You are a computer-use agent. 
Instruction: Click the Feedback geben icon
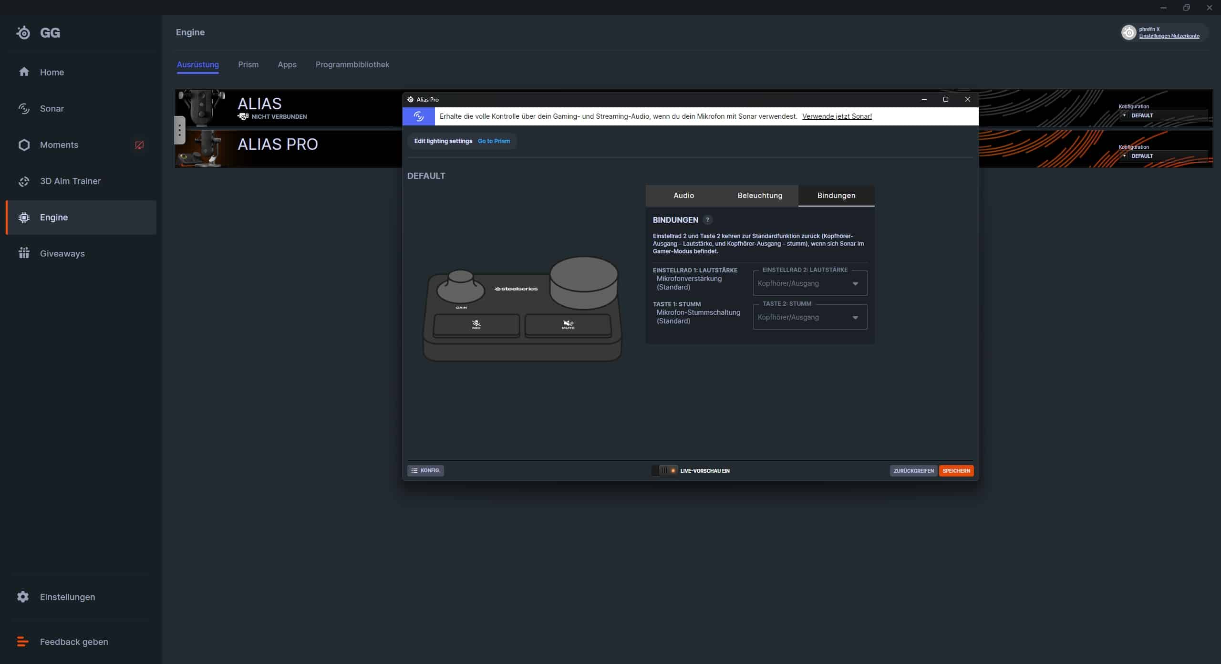pyautogui.click(x=23, y=642)
